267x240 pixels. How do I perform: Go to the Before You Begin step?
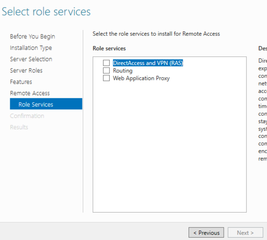[x=32, y=36]
